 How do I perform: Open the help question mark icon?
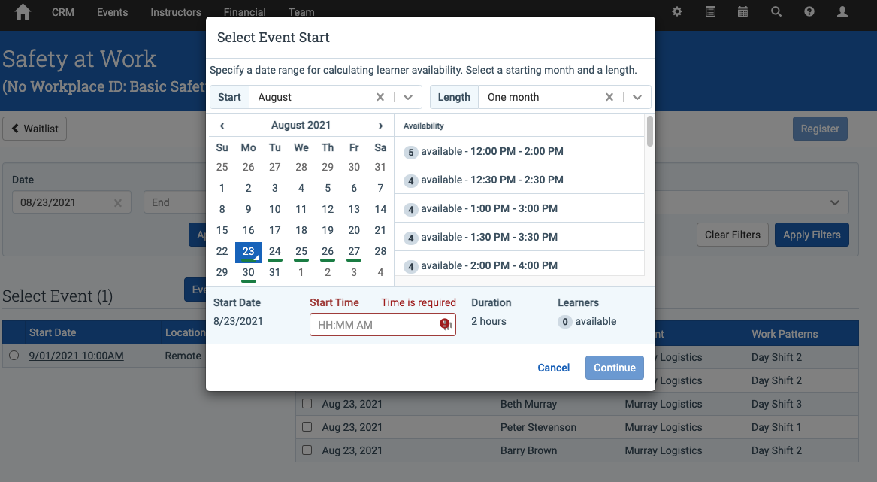(809, 12)
